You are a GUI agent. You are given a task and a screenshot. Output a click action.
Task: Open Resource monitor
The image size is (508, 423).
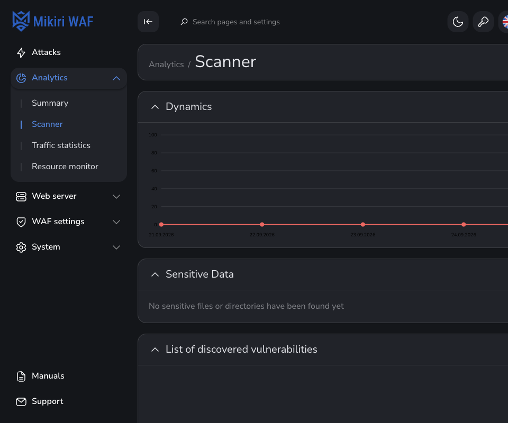pyautogui.click(x=65, y=167)
